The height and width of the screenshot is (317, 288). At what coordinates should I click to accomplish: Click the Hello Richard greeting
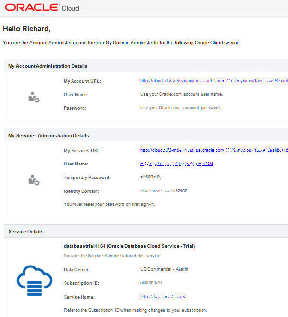[26, 29]
